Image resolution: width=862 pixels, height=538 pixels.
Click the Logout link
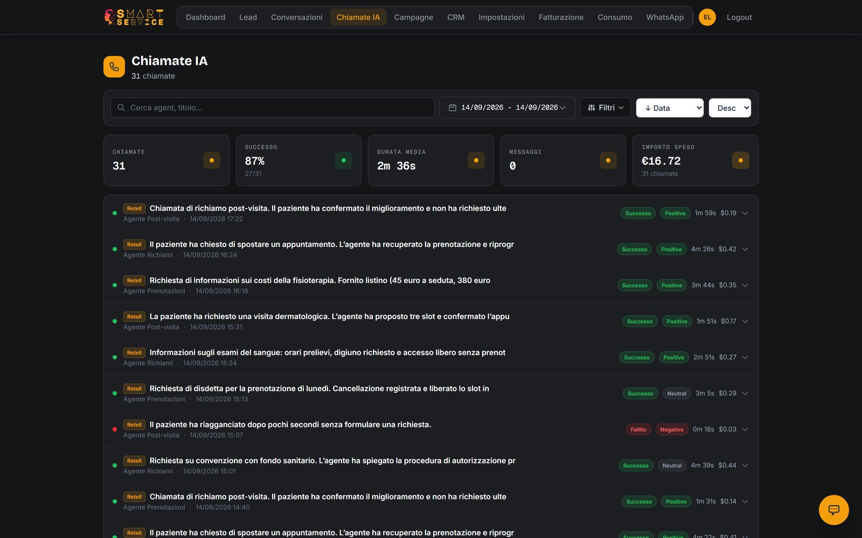pyautogui.click(x=739, y=17)
